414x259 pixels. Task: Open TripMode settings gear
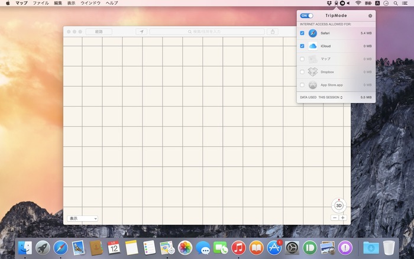coord(370,16)
